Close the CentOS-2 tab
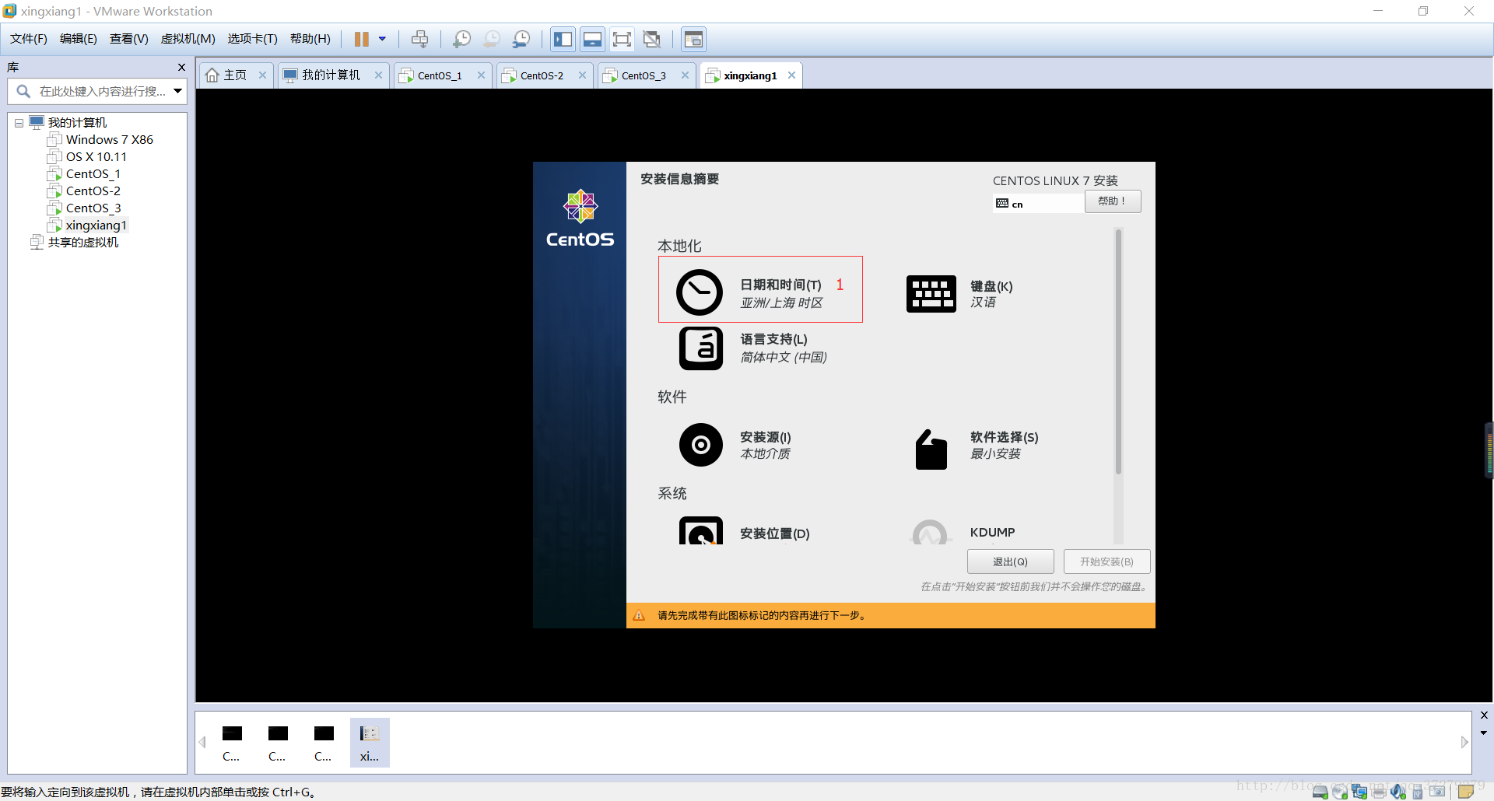 click(x=582, y=75)
